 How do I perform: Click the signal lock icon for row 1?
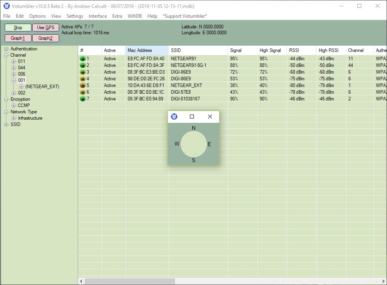[83, 59]
